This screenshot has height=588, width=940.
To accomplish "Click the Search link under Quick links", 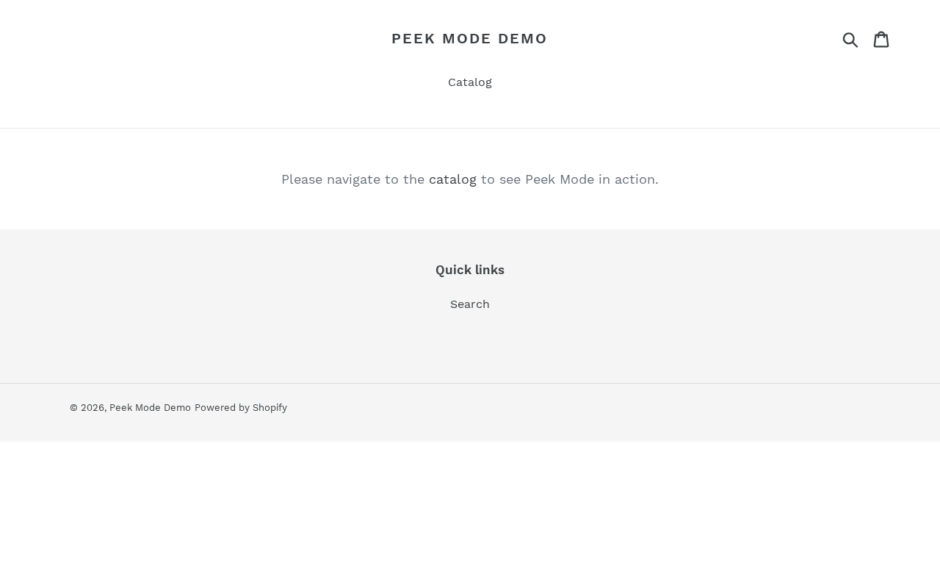I will pos(470,304).
